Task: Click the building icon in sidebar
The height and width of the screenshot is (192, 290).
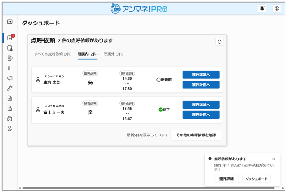Action: (10, 108)
